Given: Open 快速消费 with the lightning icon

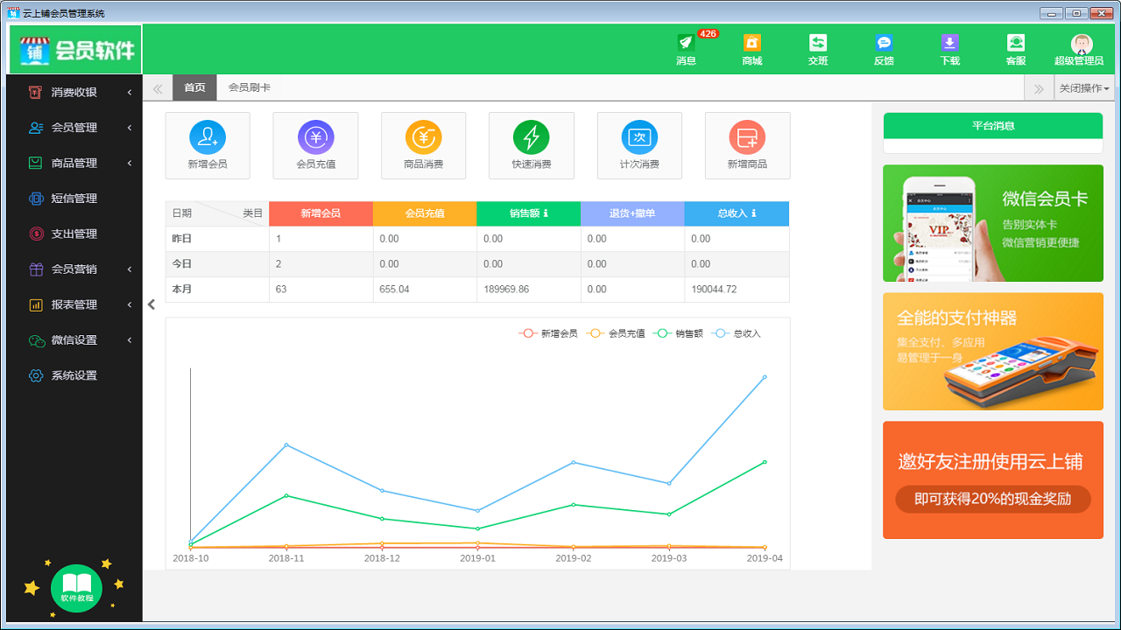Looking at the screenshot, I should click(532, 145).
